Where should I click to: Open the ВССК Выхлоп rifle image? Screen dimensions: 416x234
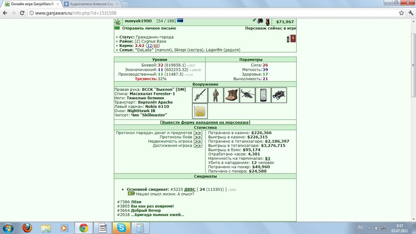(x=200, y=95)
